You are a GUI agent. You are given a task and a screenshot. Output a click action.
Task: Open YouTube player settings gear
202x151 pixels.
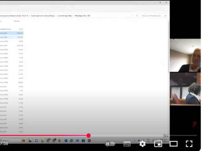coord(142,144)
